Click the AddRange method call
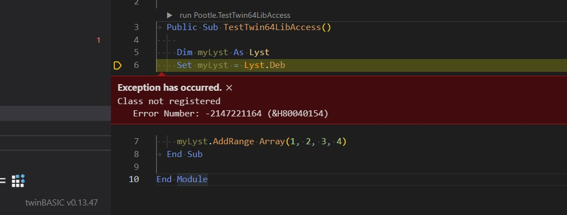This screenshot has height=215, width=567. tap(234, 141)
